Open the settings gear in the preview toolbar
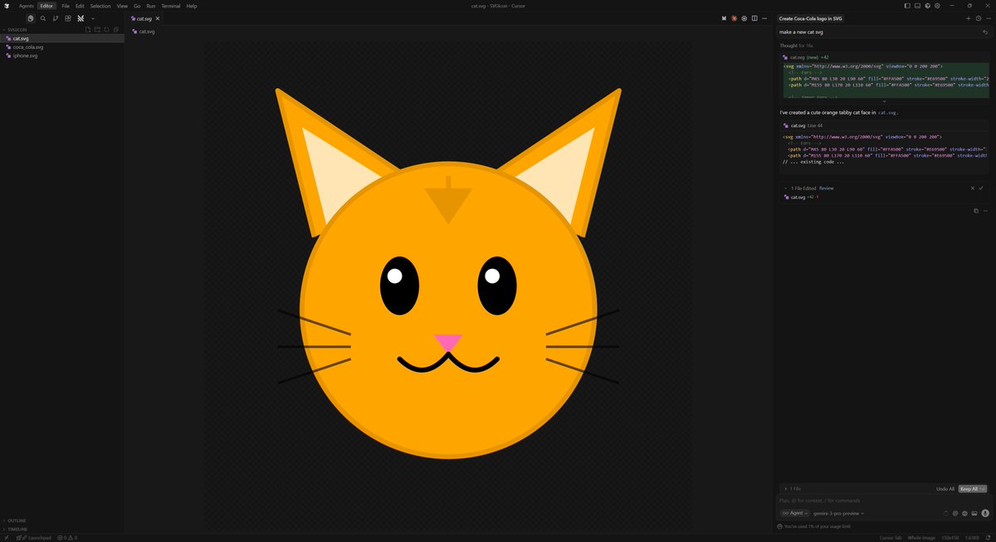 [x=744, y=17]
